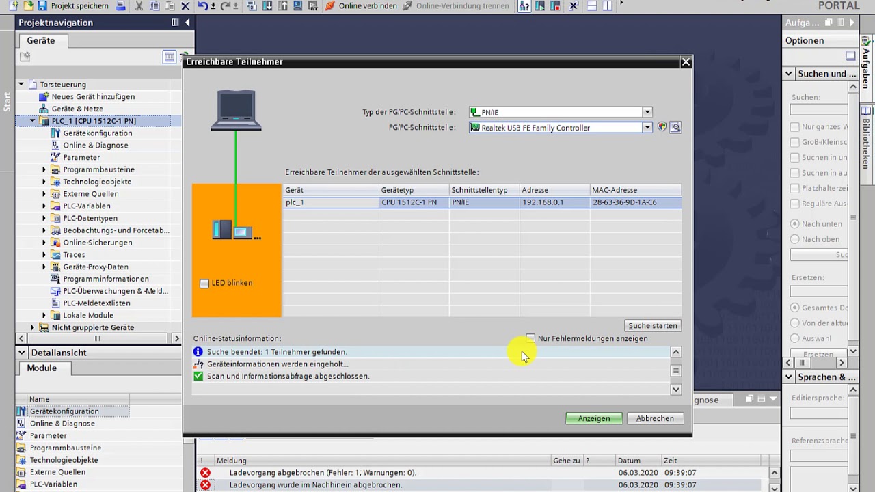Collapse the Projektnavigation panel arrow
Viewport: 875px width, 492px height.
(x=187, y=23)
